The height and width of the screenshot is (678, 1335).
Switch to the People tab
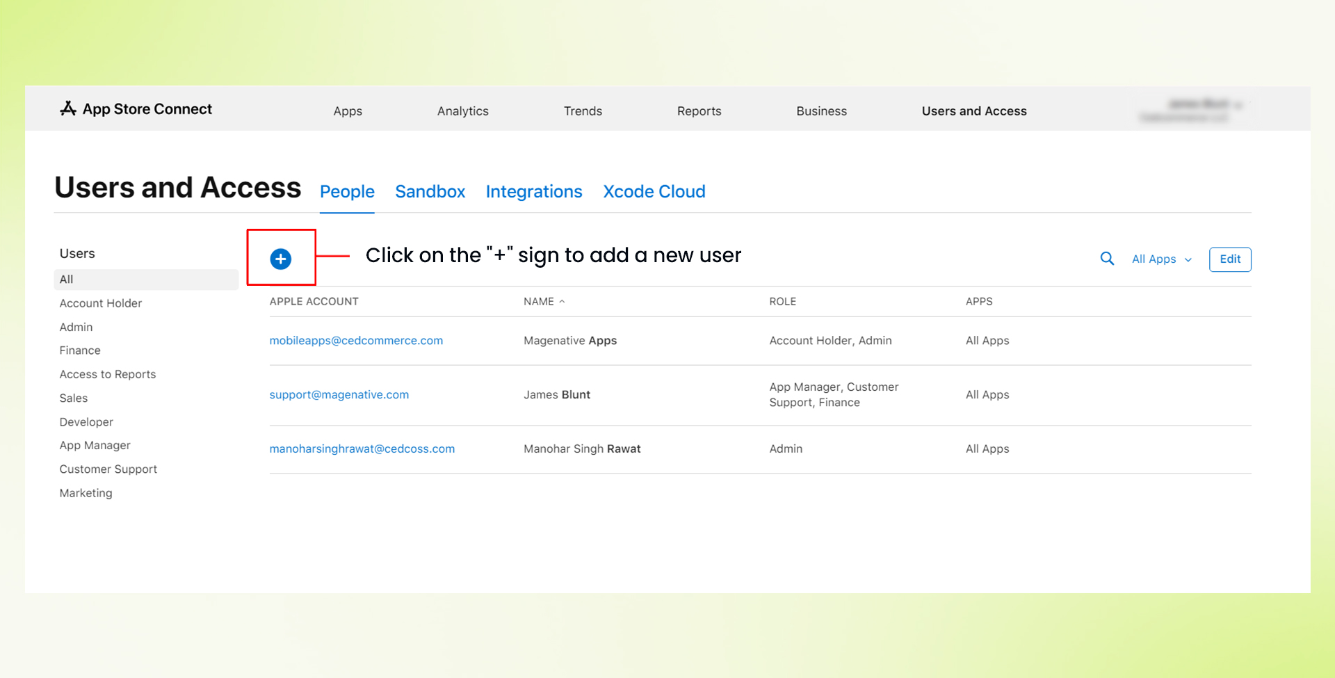point(347,192)
